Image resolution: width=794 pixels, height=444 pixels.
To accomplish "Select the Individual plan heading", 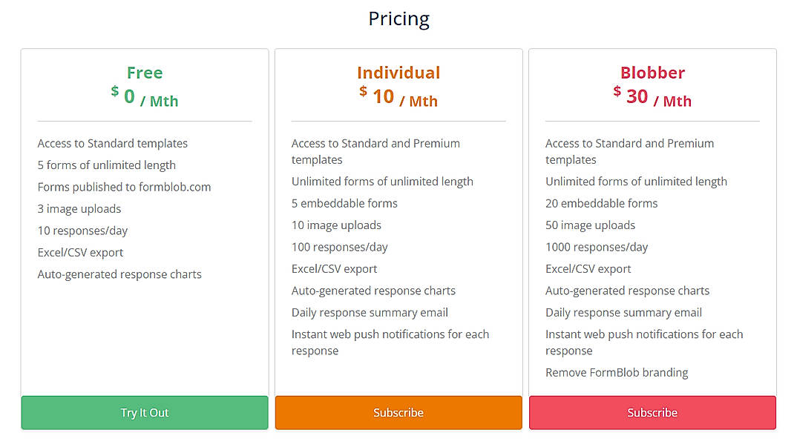I will click(x=398, y=73).
